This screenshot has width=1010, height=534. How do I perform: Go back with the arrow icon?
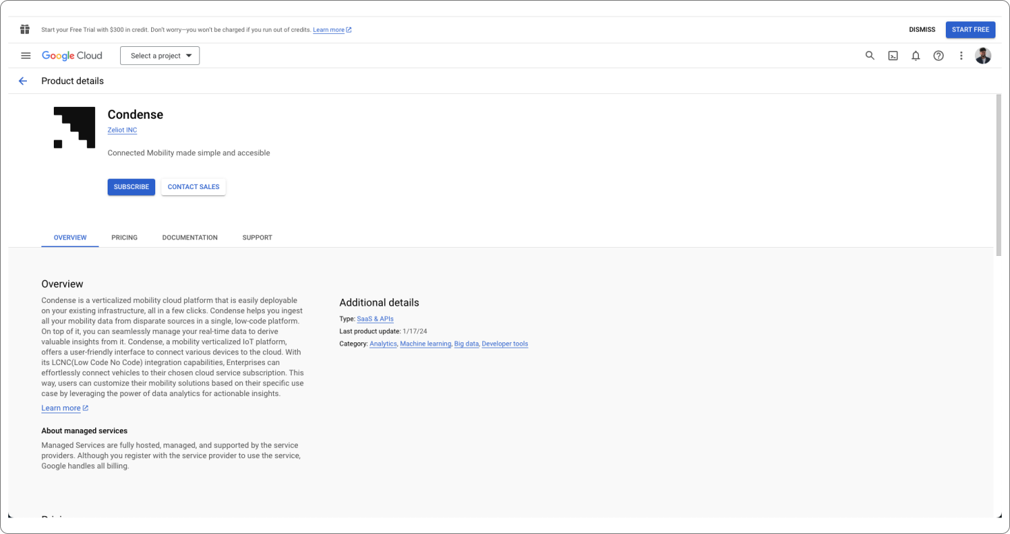click(x=23, y=81)
